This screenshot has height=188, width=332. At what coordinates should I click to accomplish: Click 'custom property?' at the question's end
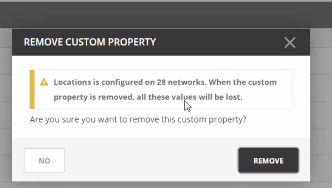pos(212,120)
